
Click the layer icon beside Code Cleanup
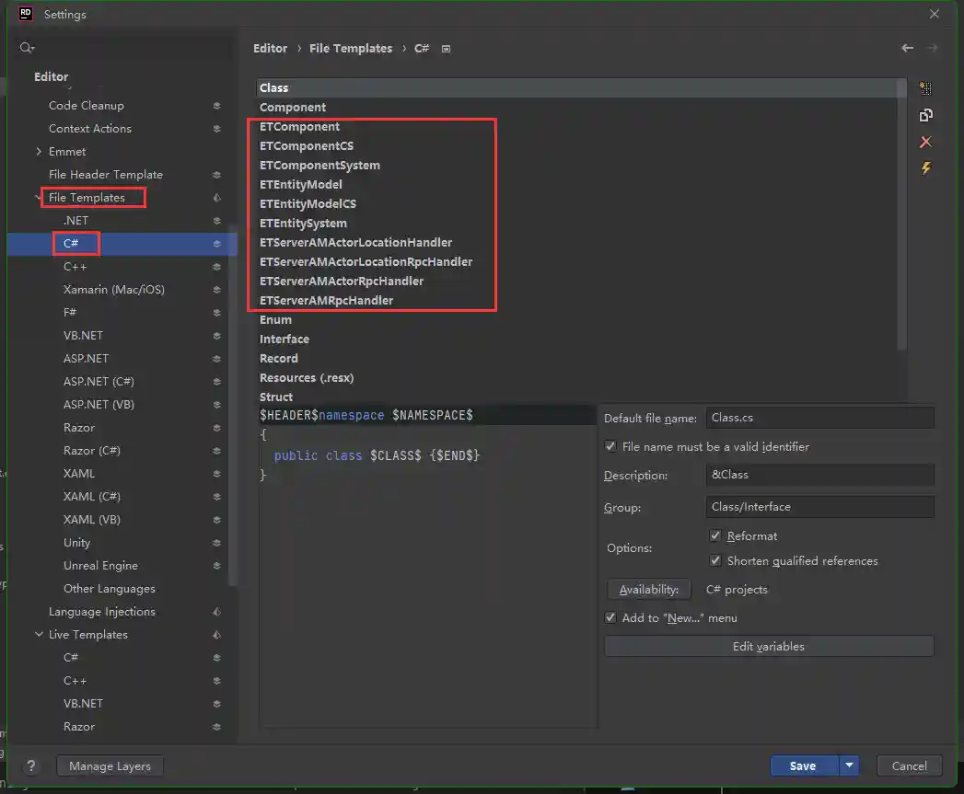216,106
